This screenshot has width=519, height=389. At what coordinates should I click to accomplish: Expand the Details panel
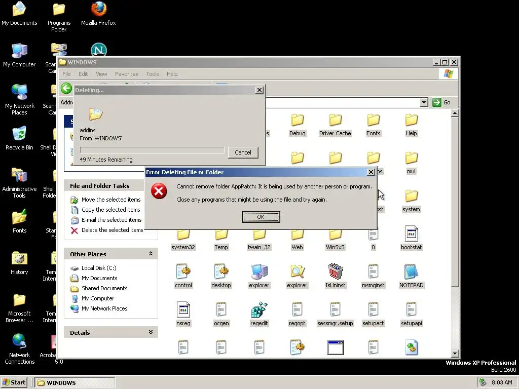point(151,332)
